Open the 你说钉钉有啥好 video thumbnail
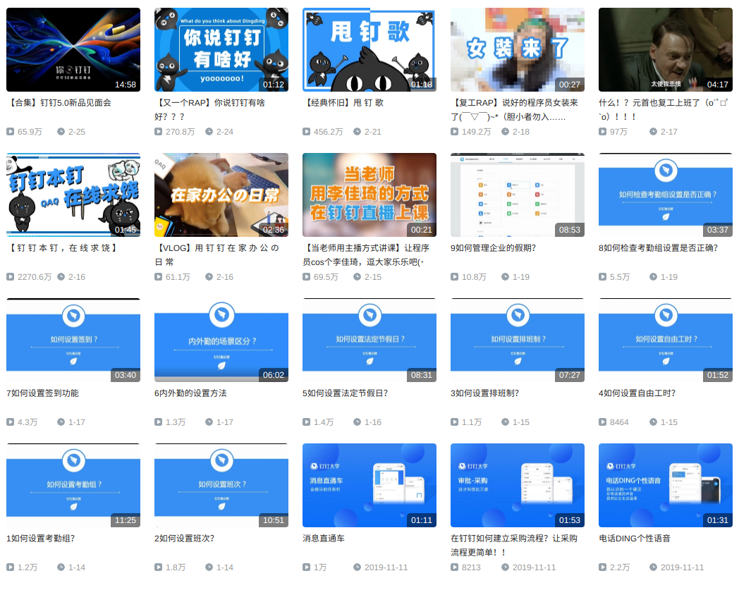 click(x=221, y=49)
